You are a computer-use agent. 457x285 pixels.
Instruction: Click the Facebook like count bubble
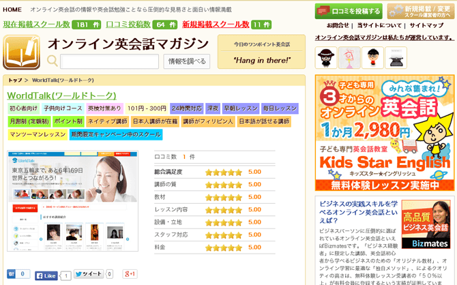(66, 275)
